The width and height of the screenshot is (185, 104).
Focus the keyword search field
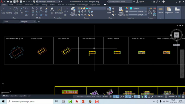click(x=120, y=1)
